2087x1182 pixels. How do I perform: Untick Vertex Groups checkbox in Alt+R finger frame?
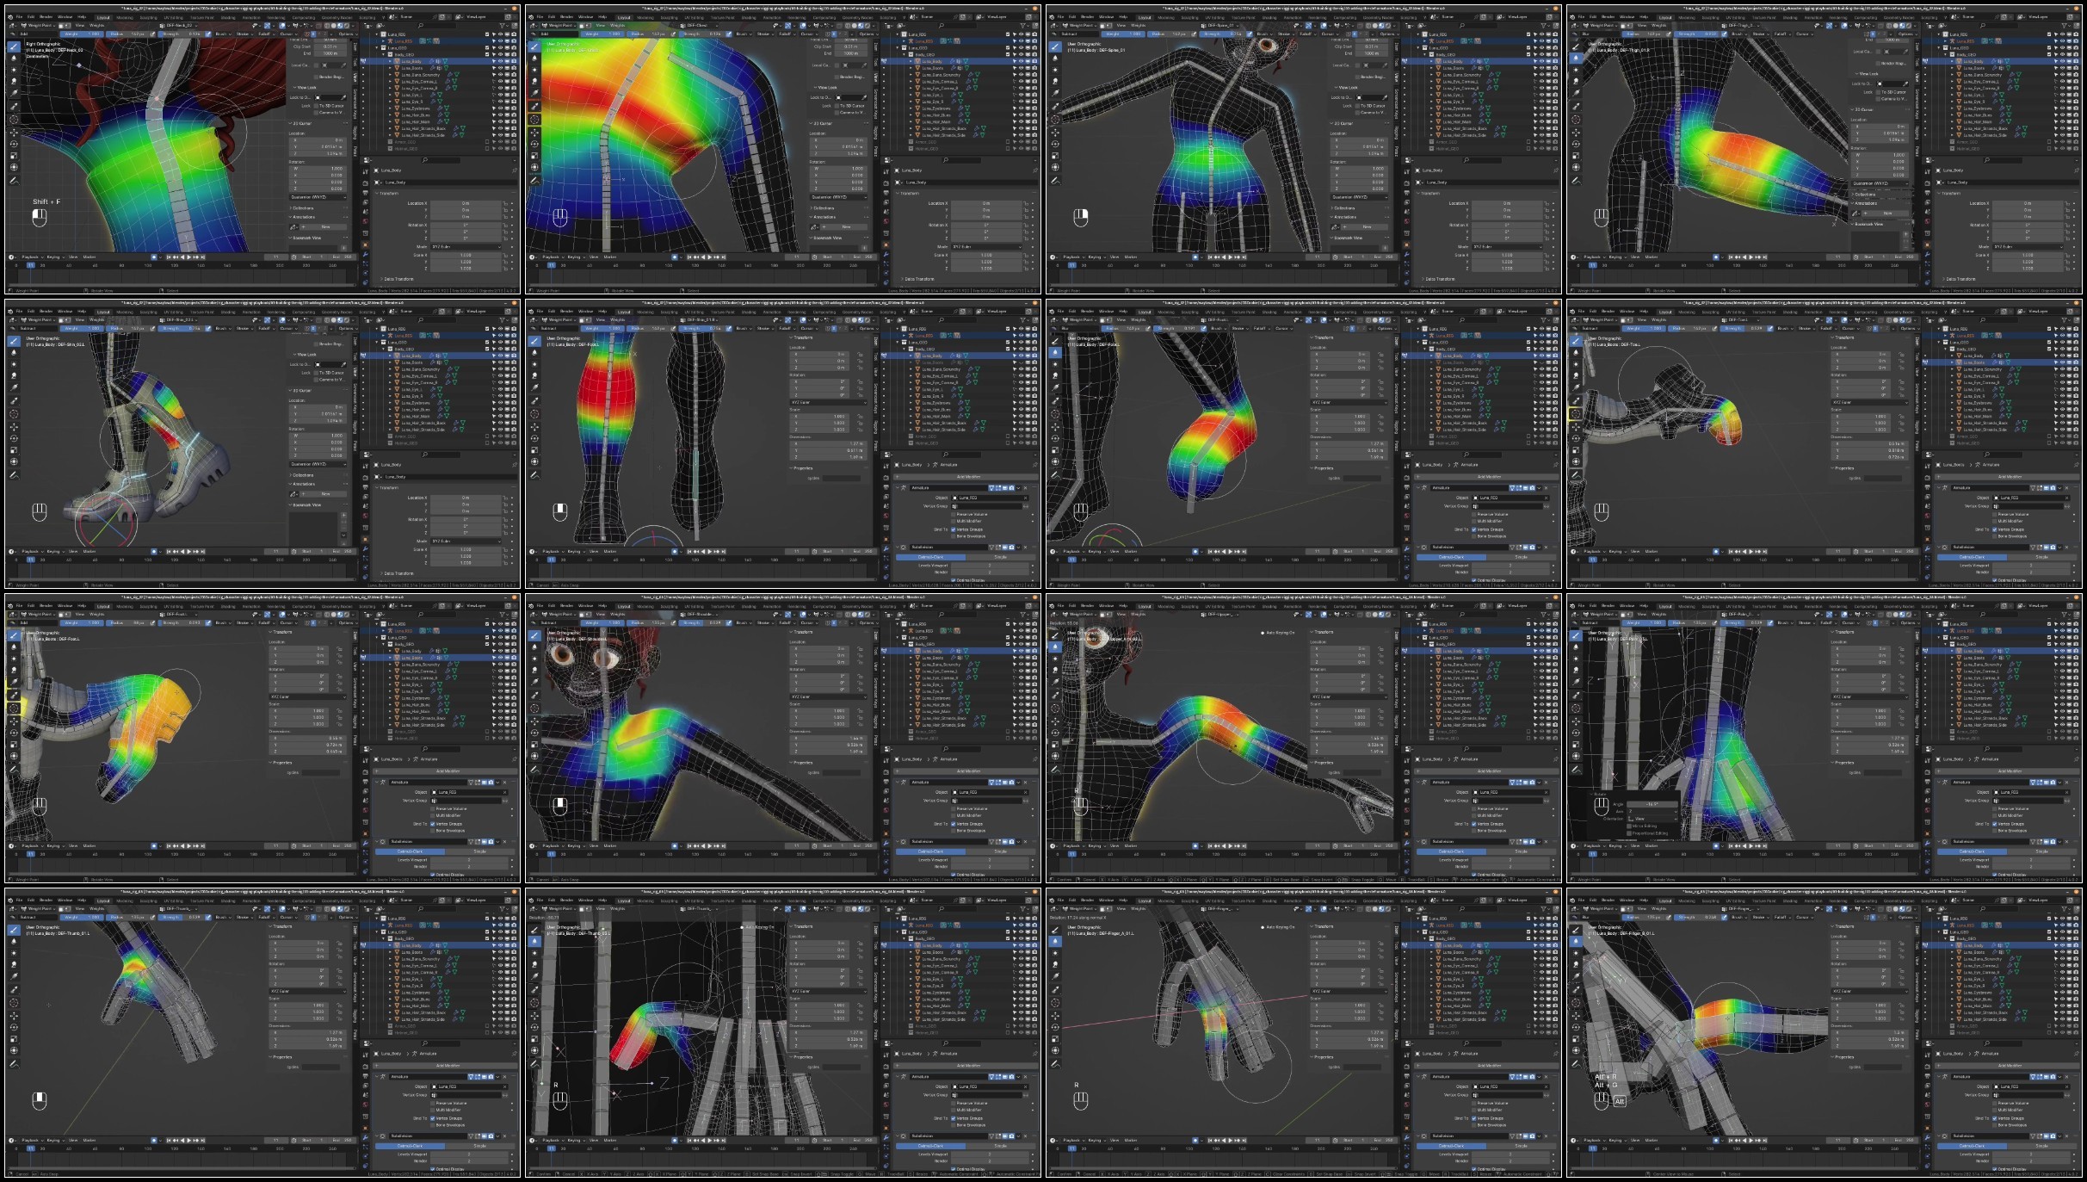pyautogui.click(x=1995, y=1118)
